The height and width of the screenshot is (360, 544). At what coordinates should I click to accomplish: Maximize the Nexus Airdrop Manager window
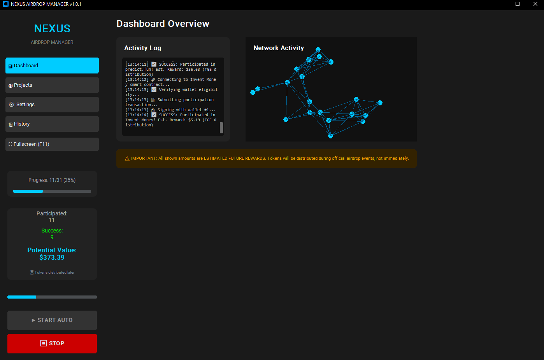518,4
